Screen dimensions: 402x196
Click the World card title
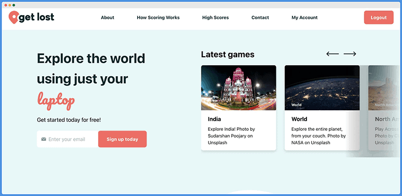point(299,119)
